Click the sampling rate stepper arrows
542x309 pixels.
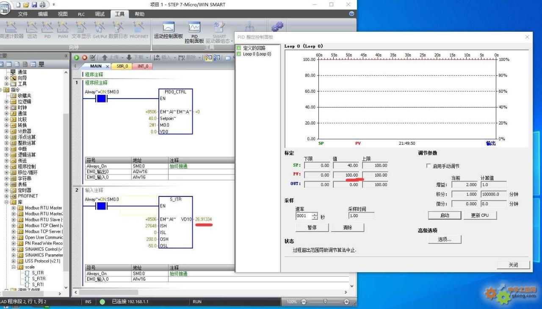coord(315,216)
